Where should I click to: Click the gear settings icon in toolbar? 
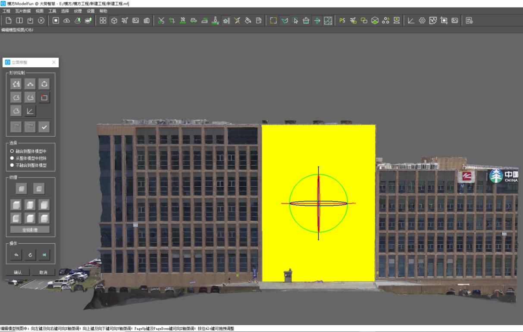[x=422, y=20]
